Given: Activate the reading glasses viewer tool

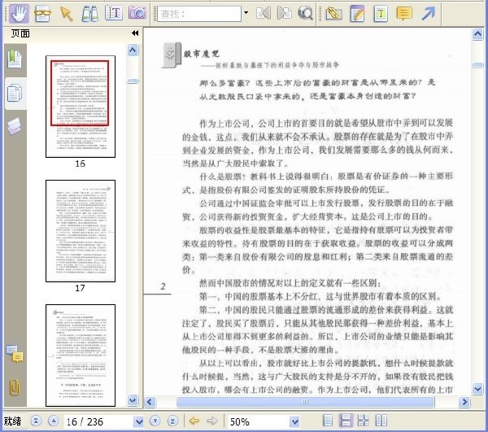Looking at the screenshot, I should (x=42, y=14).
